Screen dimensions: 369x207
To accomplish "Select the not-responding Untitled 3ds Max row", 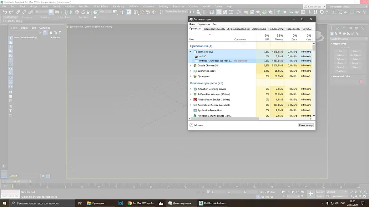I will [x=250, y=60].
